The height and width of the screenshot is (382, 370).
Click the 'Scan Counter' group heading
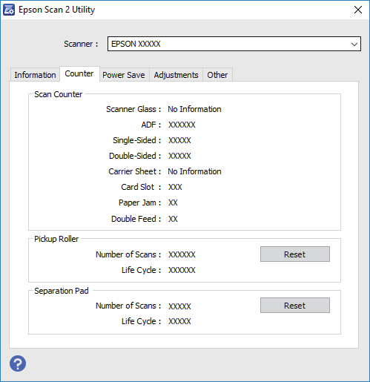pos(59,94)
